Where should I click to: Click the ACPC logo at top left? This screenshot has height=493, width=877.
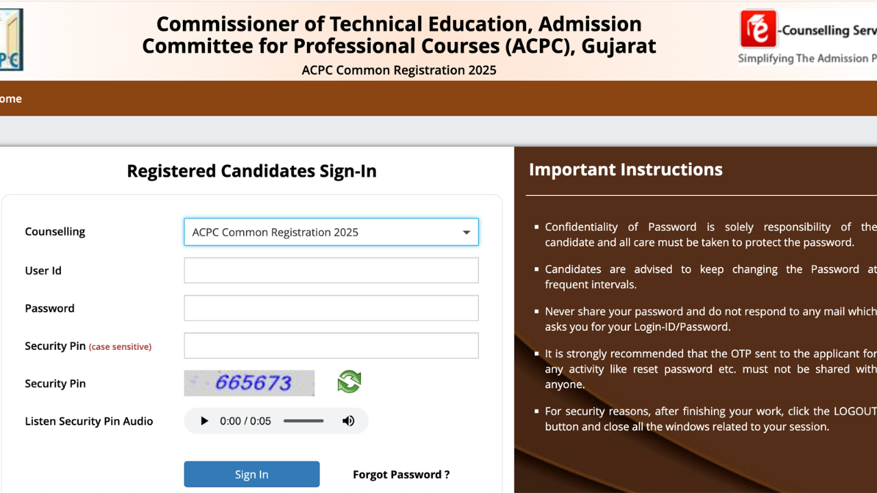[x=12, y=40]
